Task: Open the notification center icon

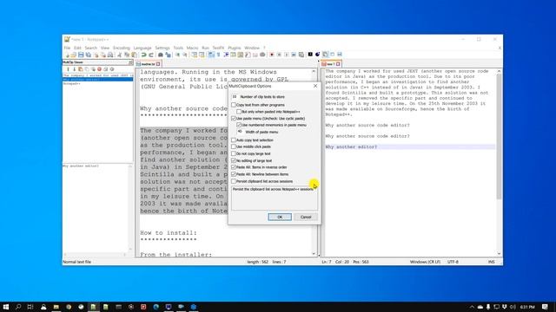Action: click(546, 307)
